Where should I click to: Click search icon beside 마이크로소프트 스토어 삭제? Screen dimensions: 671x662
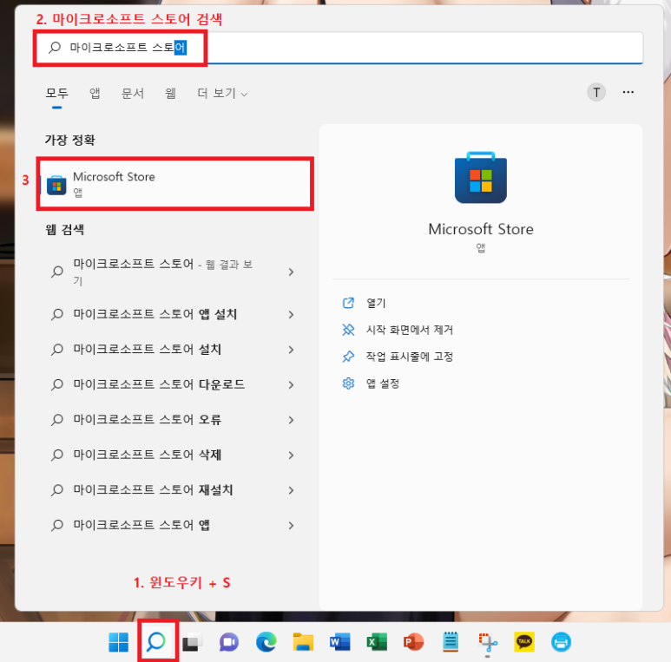coord(57,455)
